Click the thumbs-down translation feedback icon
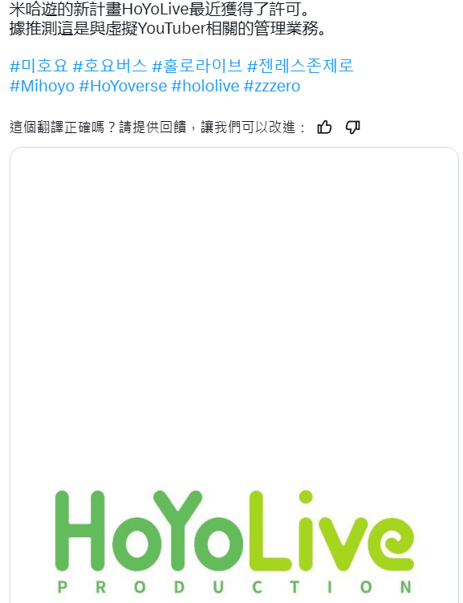463x603 pixels. click(352, 127)
